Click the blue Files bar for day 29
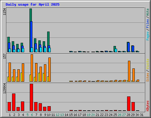The width and height of the screenshot is (151, 118). pos(133,49)
